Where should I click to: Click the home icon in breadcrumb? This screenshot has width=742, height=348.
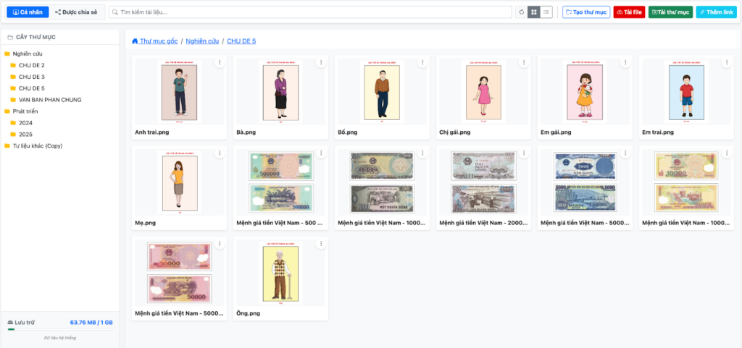136,41
